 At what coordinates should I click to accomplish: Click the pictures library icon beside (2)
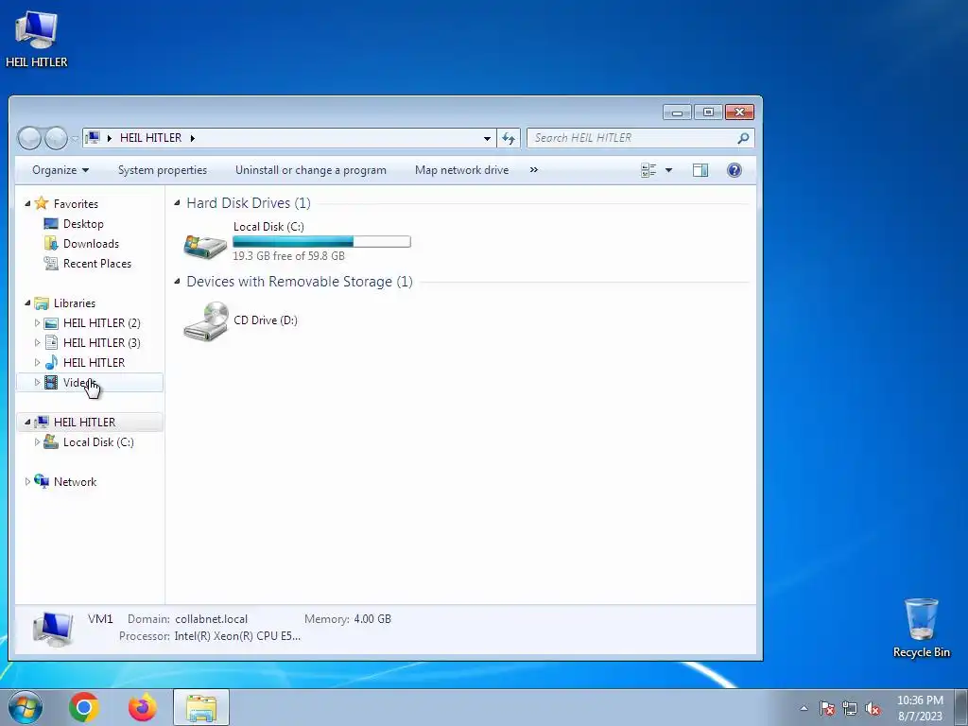pyautogui.click(x=51, y=323)
